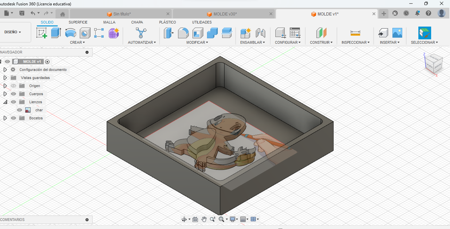The image size is (450, 229).
Task: Expand the Bocetos folder
Action: click(5, 118)
